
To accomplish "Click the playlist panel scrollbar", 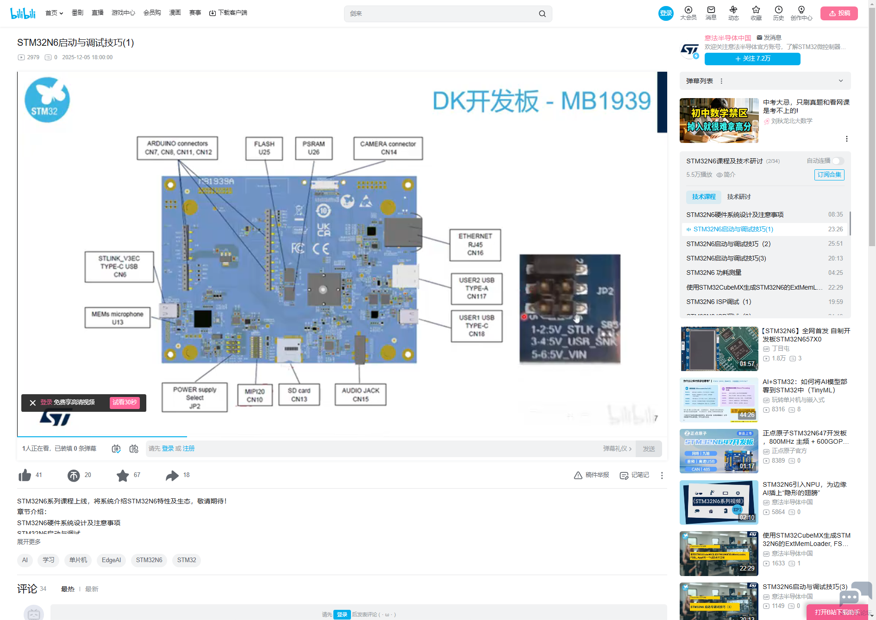I will pos(850,224).
